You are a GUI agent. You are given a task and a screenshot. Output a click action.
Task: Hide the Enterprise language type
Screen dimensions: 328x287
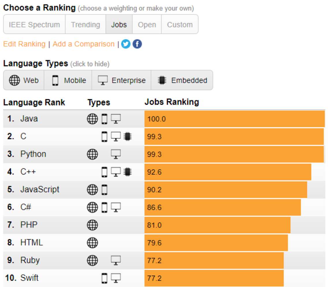[x=122, y=80]
